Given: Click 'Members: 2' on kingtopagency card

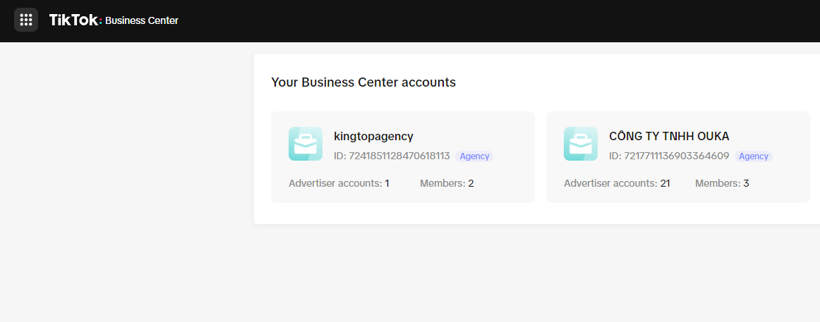Looking at the screenshot, I should point(447,183).
